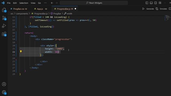Click the src breadcrumb
The width and height of the screenshot is (171, 96).
point(12,14)
